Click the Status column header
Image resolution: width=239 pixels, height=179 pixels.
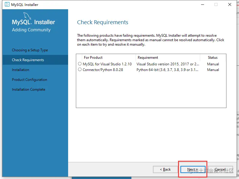pos(213,58)
